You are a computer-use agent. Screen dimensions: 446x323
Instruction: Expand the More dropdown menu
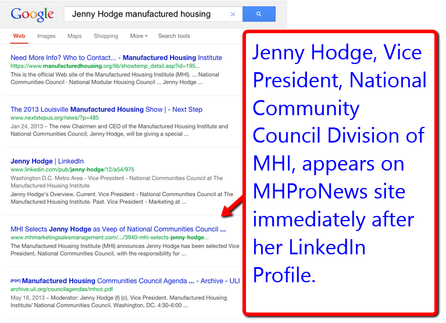point(139,36)
